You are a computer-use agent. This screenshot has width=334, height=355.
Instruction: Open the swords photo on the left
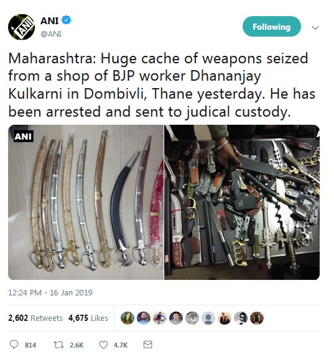point(86,202)
